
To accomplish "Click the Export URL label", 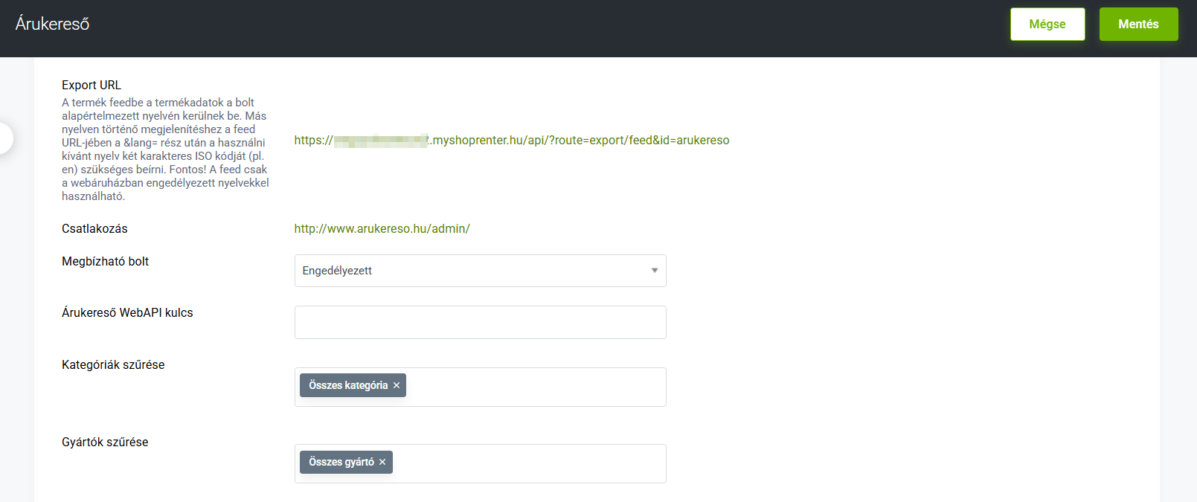I will 92,85.
